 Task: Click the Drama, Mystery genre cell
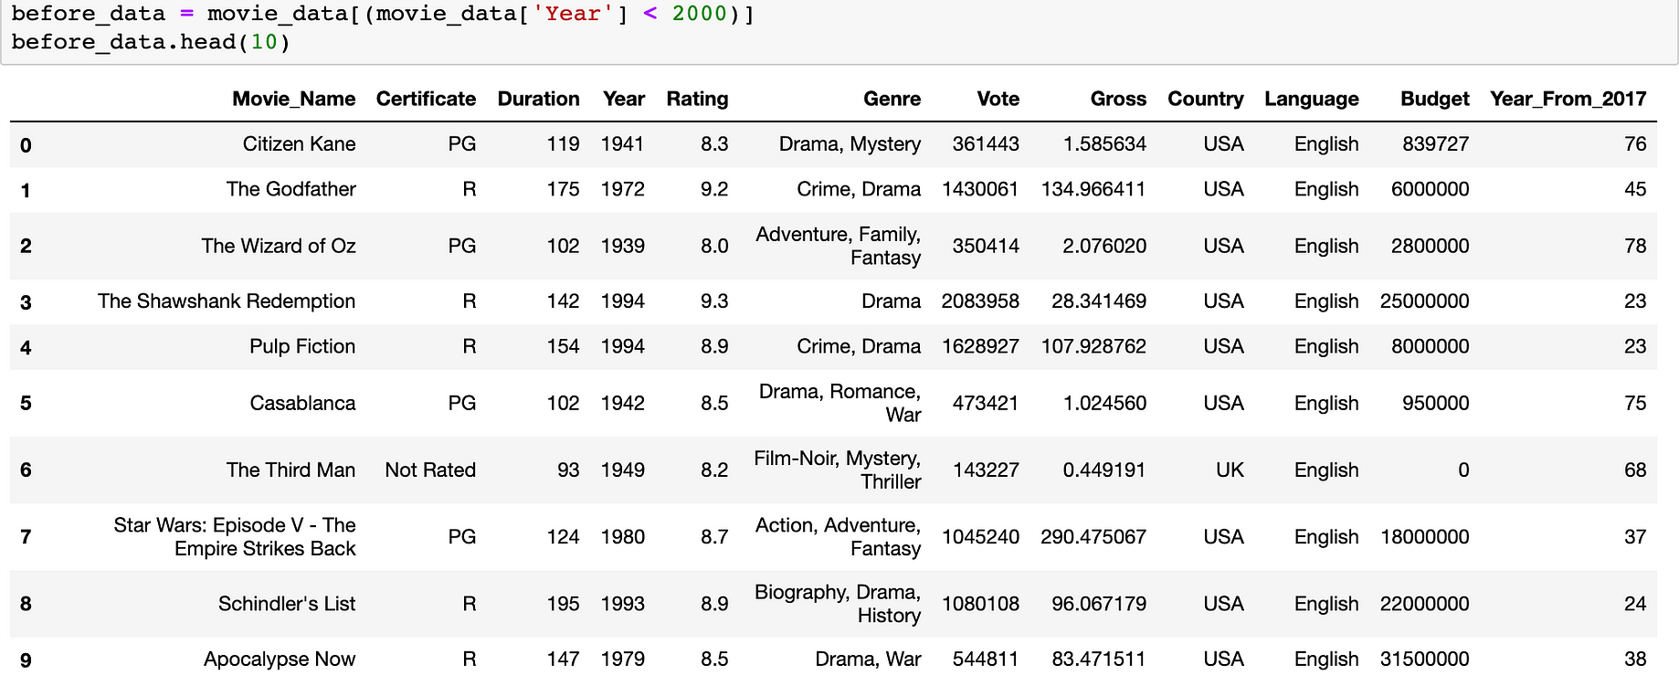[x=850, y=144]
